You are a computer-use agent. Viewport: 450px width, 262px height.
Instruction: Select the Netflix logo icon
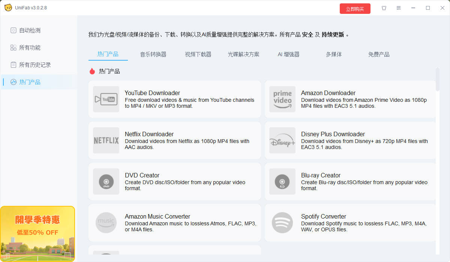coord(106,140)
